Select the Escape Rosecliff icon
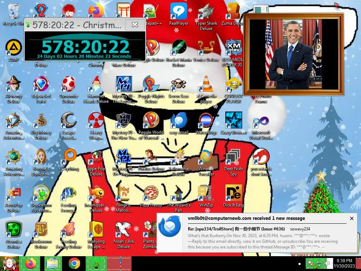This screenshot has width=361, height=271. coord(69,120)
